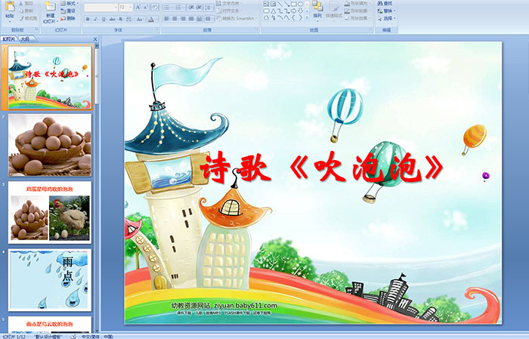Expand the Select (选择) dropdown
This screenshot has width=529, height=339.
pyautogui.click(x=388, y=18)
